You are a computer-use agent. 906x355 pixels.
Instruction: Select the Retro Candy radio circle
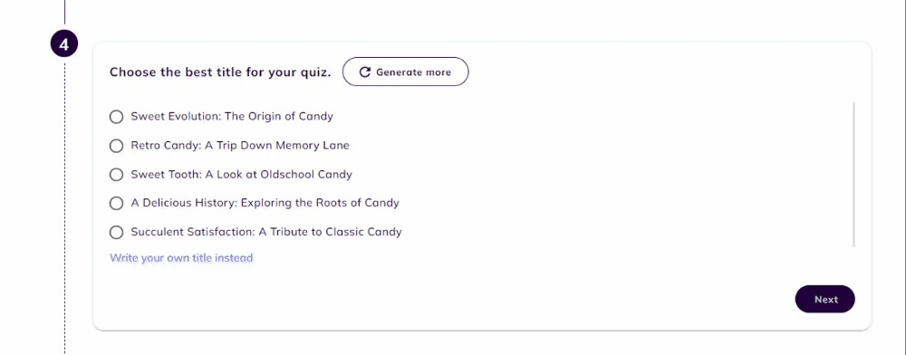tap(116, 146)
